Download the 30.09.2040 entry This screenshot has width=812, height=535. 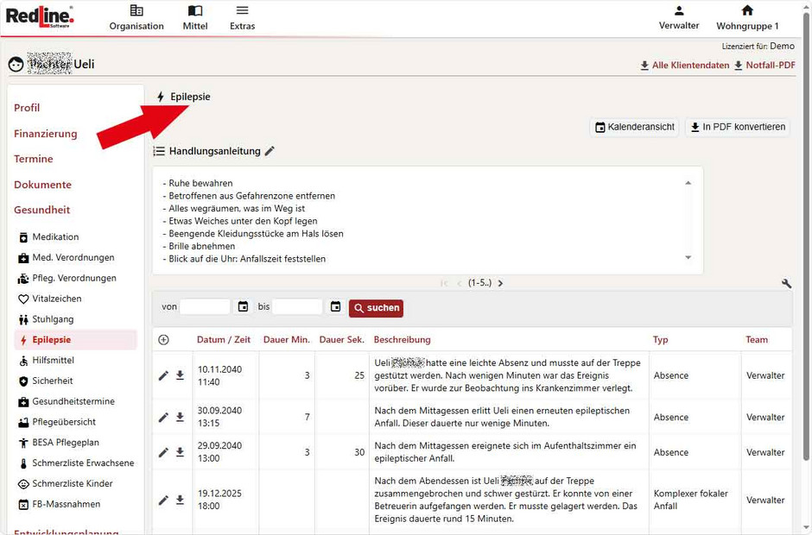pos(180,417)
